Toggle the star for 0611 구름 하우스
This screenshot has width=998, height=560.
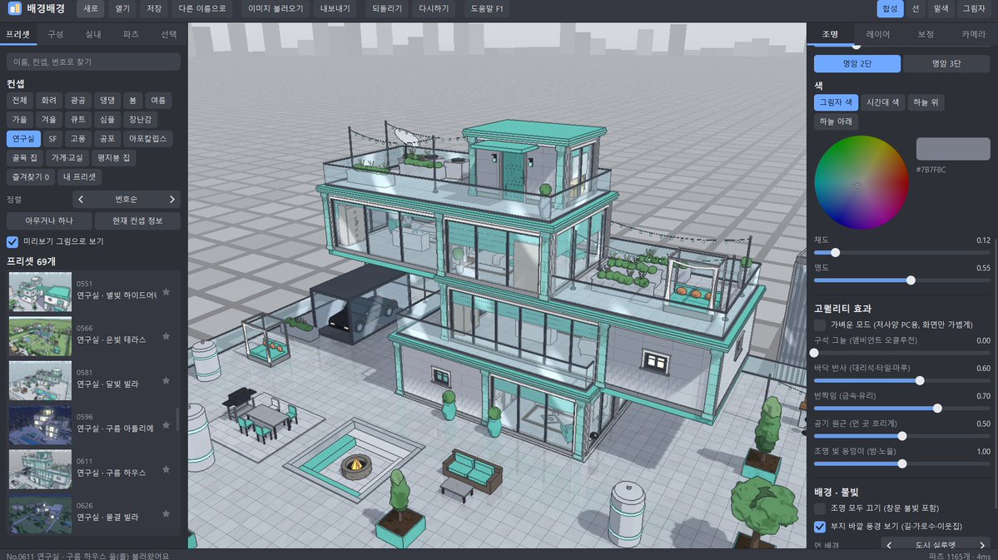click(x=166, y=469)
